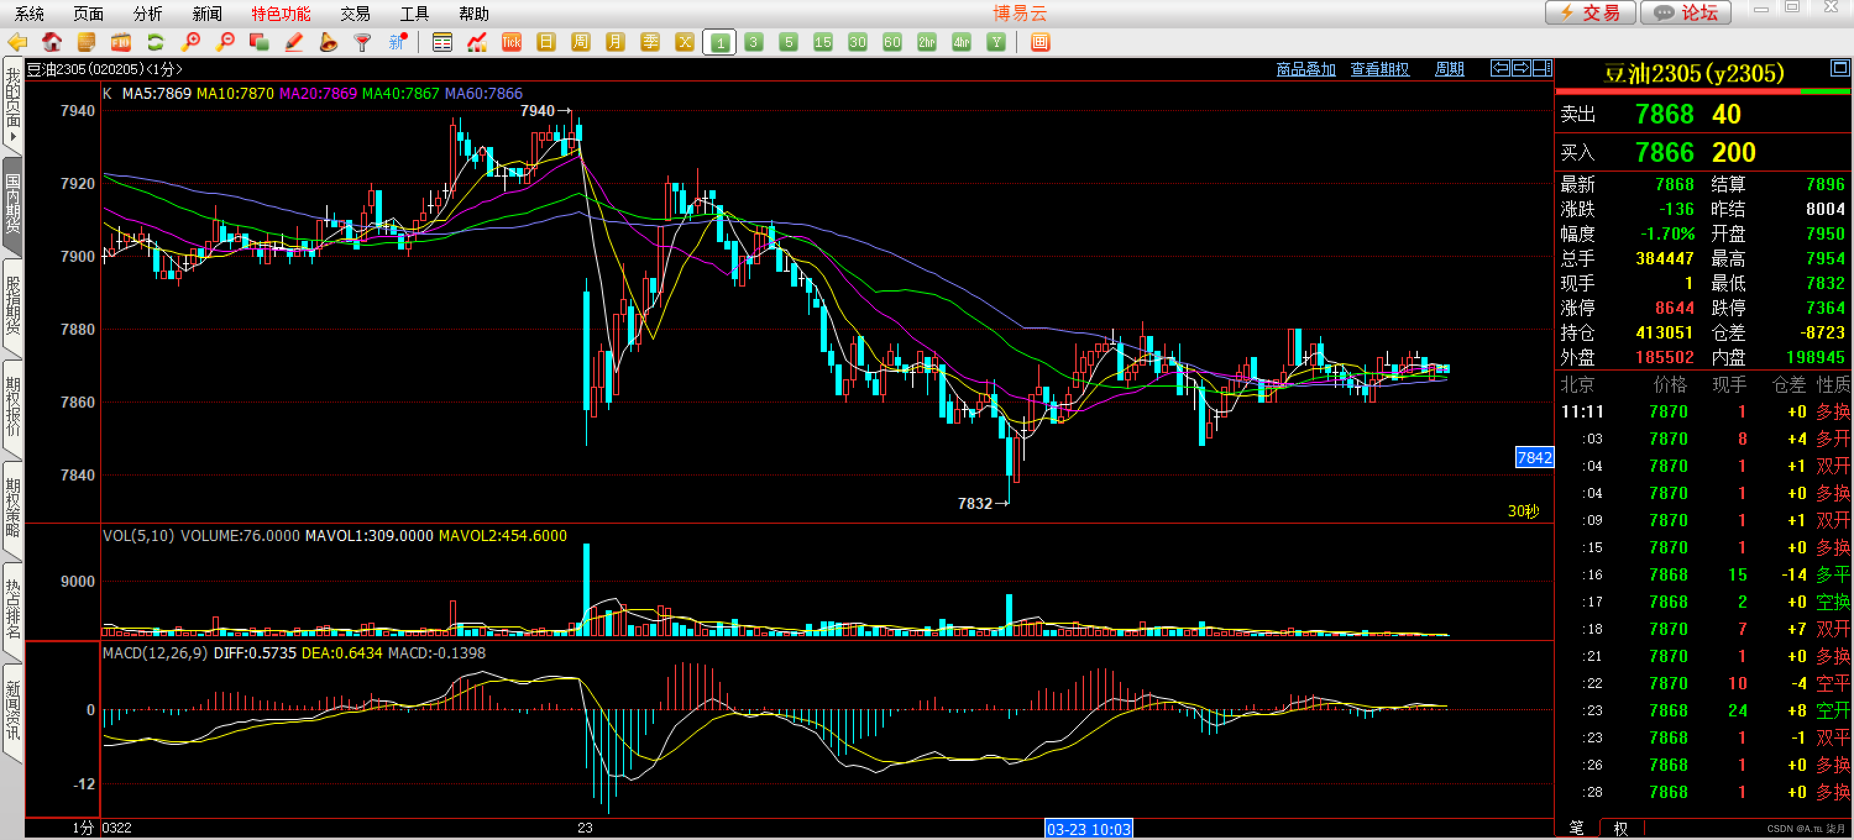
Task: Click the yellow back arrow icon
Action: 17,43
